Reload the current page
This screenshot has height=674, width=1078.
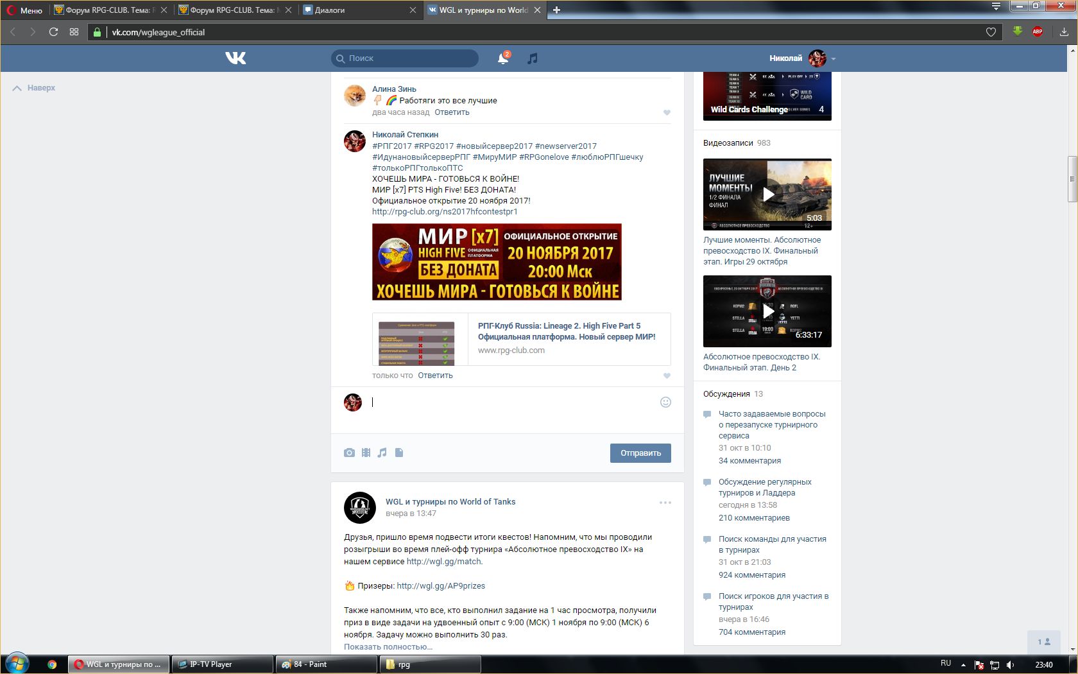pyautogui.click(x=53, y=31)
